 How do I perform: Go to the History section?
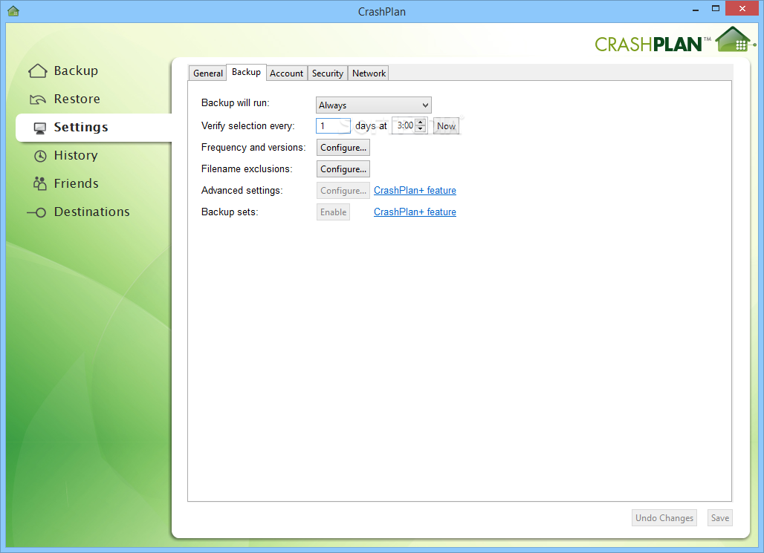coord(76,155)
